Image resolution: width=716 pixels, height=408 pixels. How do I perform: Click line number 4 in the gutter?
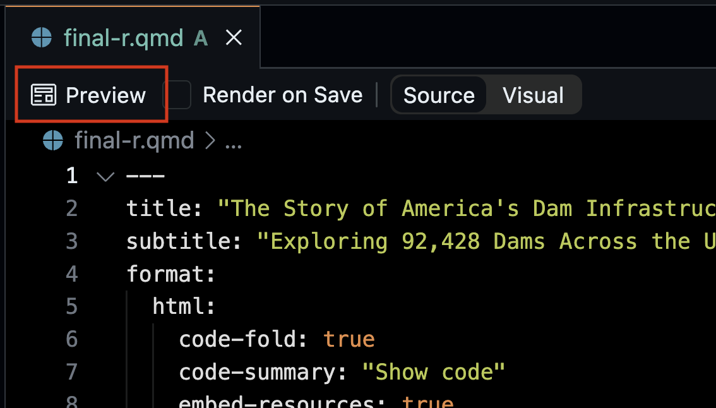click(72, 274)
